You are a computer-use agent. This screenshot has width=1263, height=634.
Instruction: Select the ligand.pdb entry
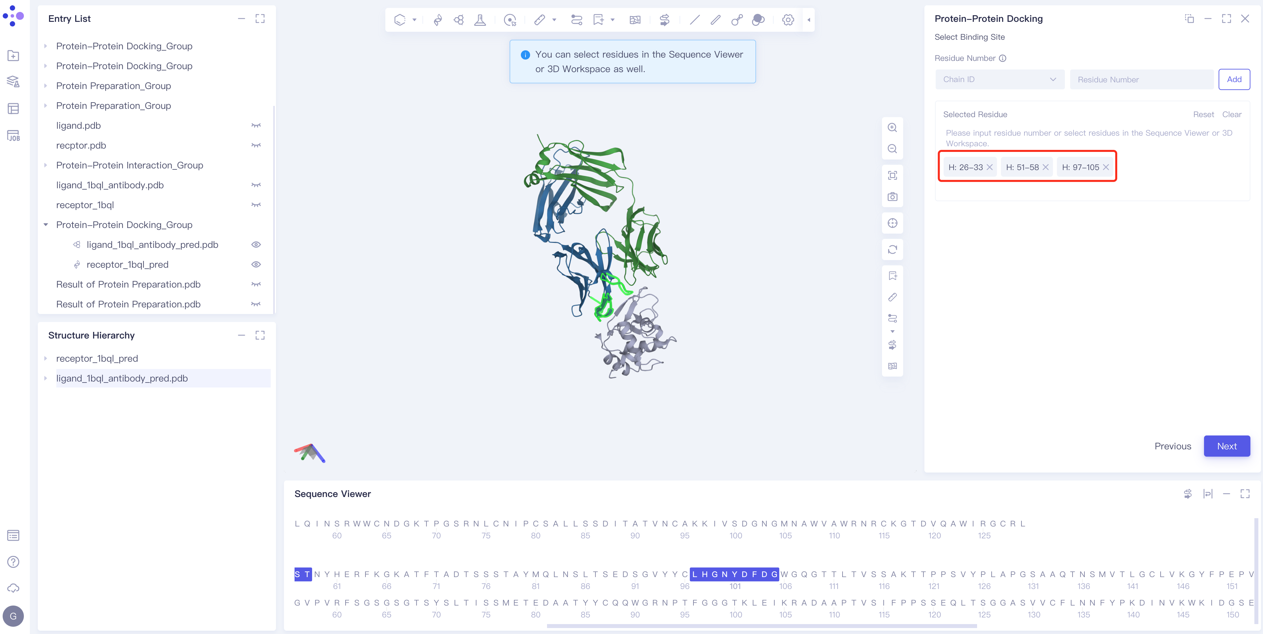[x=79, y=126]
